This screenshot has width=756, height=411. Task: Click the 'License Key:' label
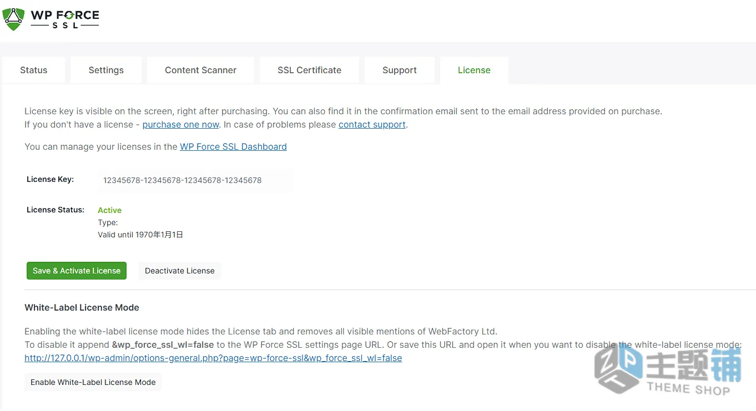[x=50, y=179]
